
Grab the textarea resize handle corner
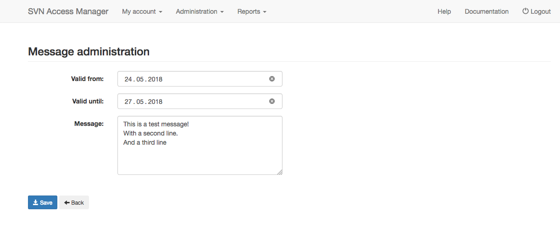(279, 172)
